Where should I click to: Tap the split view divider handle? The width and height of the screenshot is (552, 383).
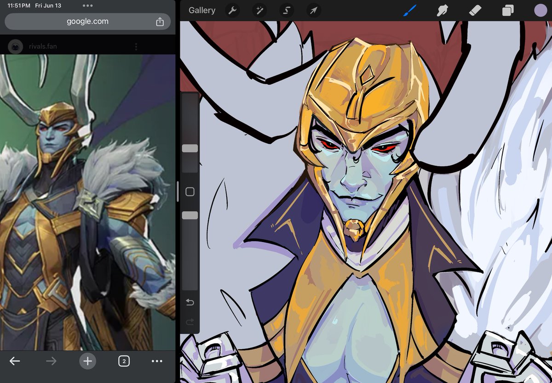tap(178, 191)
